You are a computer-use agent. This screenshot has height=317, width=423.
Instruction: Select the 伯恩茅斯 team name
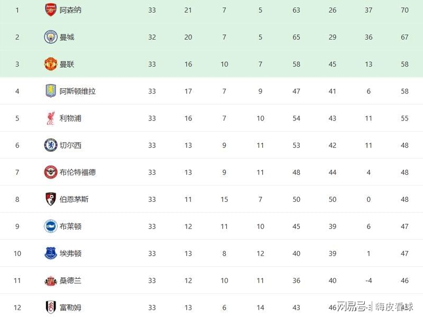point(74,199)
